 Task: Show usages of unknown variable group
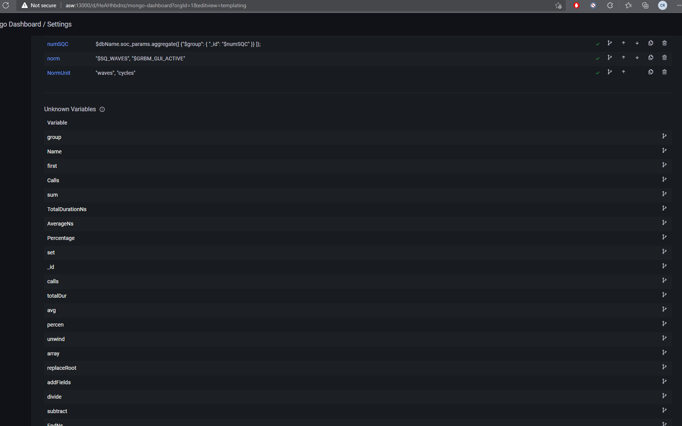coord(665,136)
